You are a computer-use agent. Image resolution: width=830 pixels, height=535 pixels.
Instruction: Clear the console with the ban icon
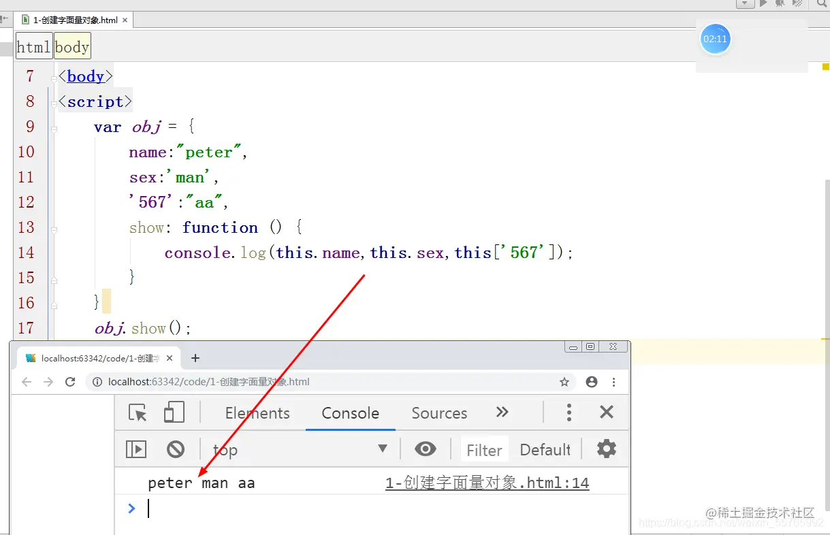[176, 449]
